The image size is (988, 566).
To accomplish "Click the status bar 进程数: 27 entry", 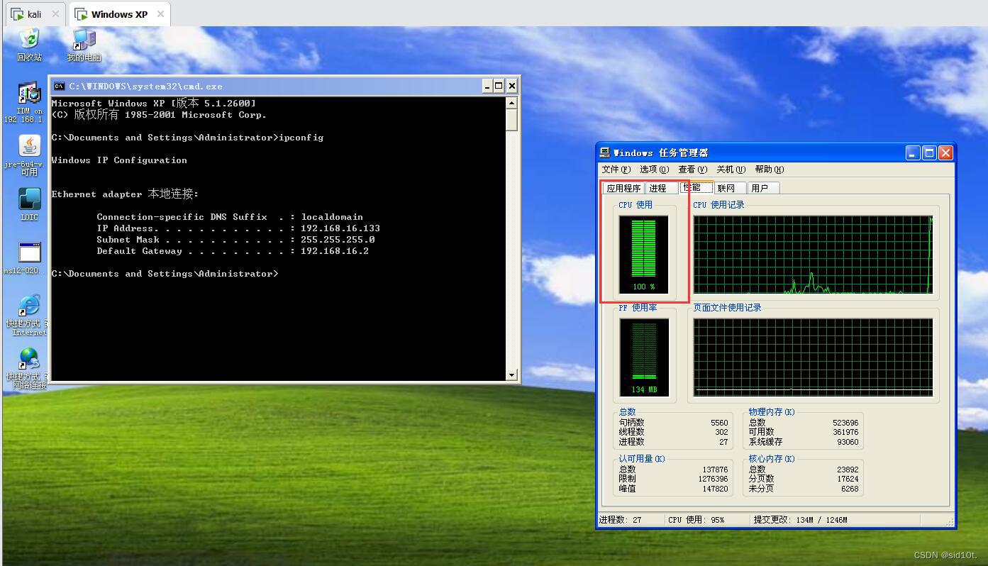I will pos(630,520).
